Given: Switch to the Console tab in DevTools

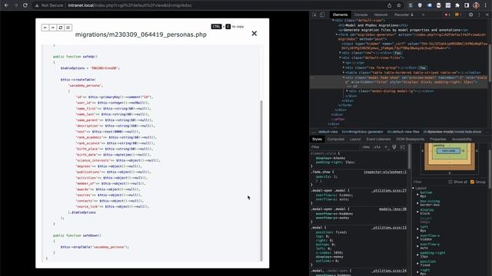Looking at the screenshot, I should click(x=361, y=15).
